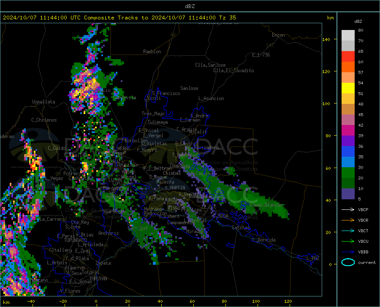
Task: Click the 'L_Dormida' map label
Action: coord(264,240)
